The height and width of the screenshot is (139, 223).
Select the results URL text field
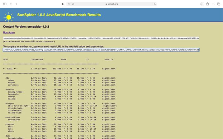click(101, 38)
